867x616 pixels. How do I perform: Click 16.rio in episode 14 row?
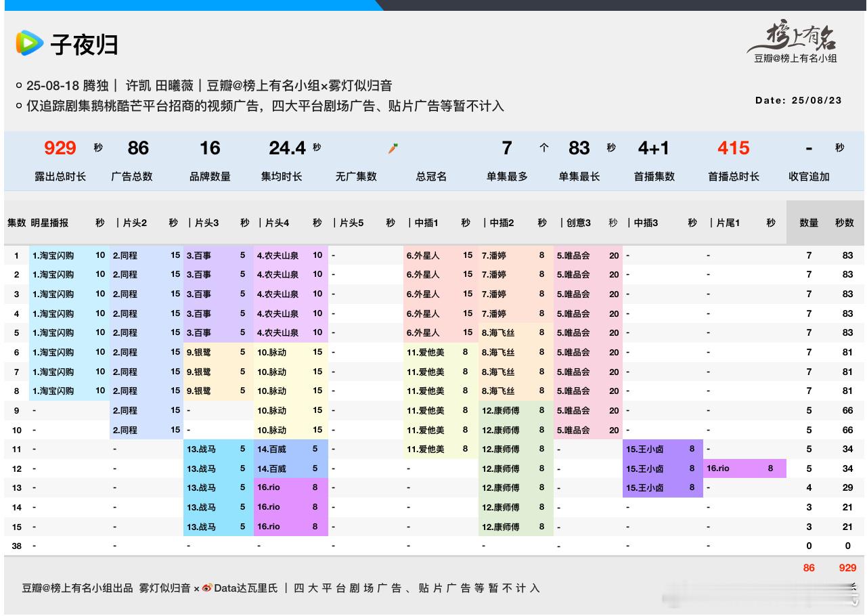pos(269,507)
